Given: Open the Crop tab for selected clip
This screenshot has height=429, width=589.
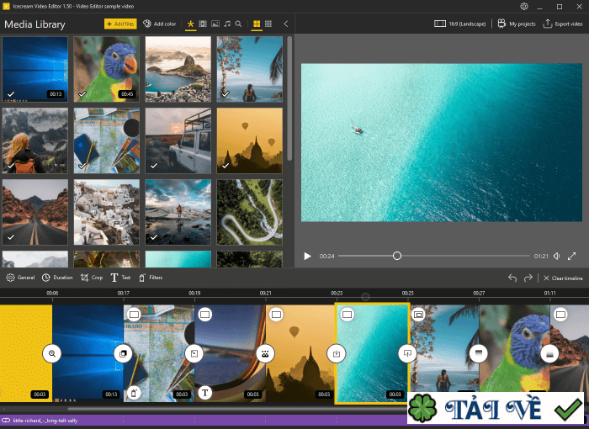Looking at the screenshot, I should [x=91, y=278].
